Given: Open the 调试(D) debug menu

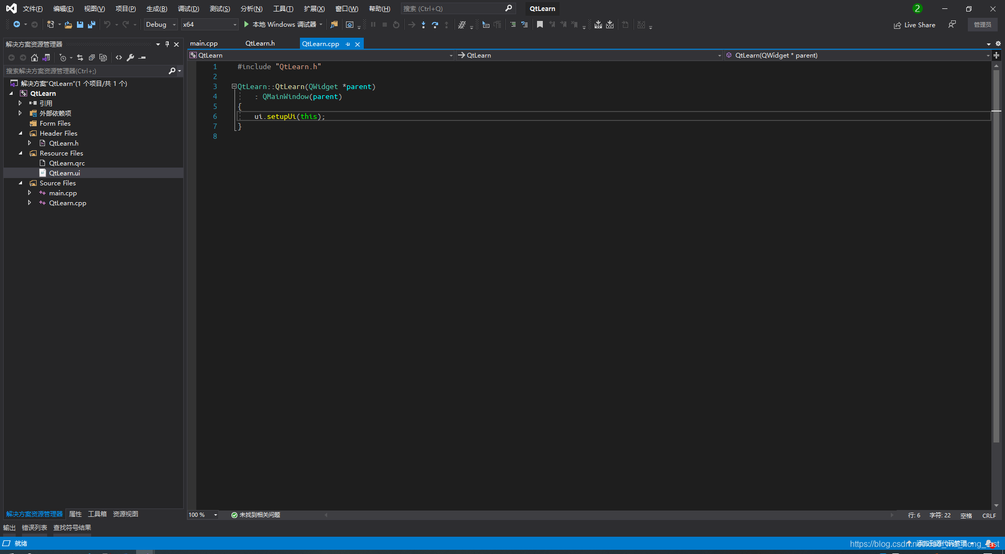Looking at the screenshot, I should click(x=188, y=8).
